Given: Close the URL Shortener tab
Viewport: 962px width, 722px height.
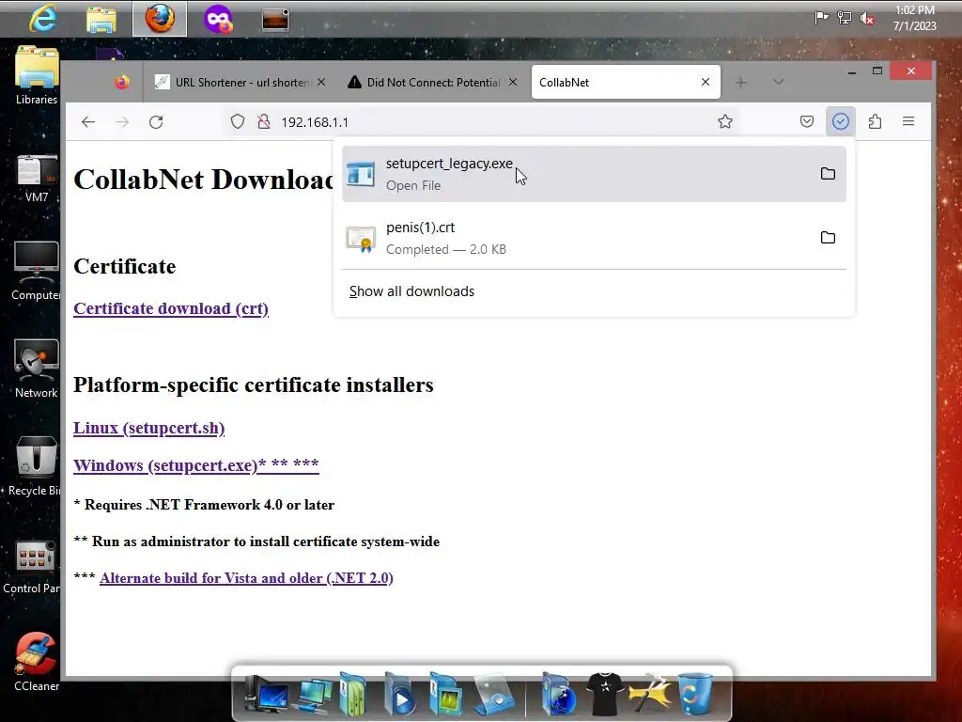Looking at the screenshot, I should (321, 83).
